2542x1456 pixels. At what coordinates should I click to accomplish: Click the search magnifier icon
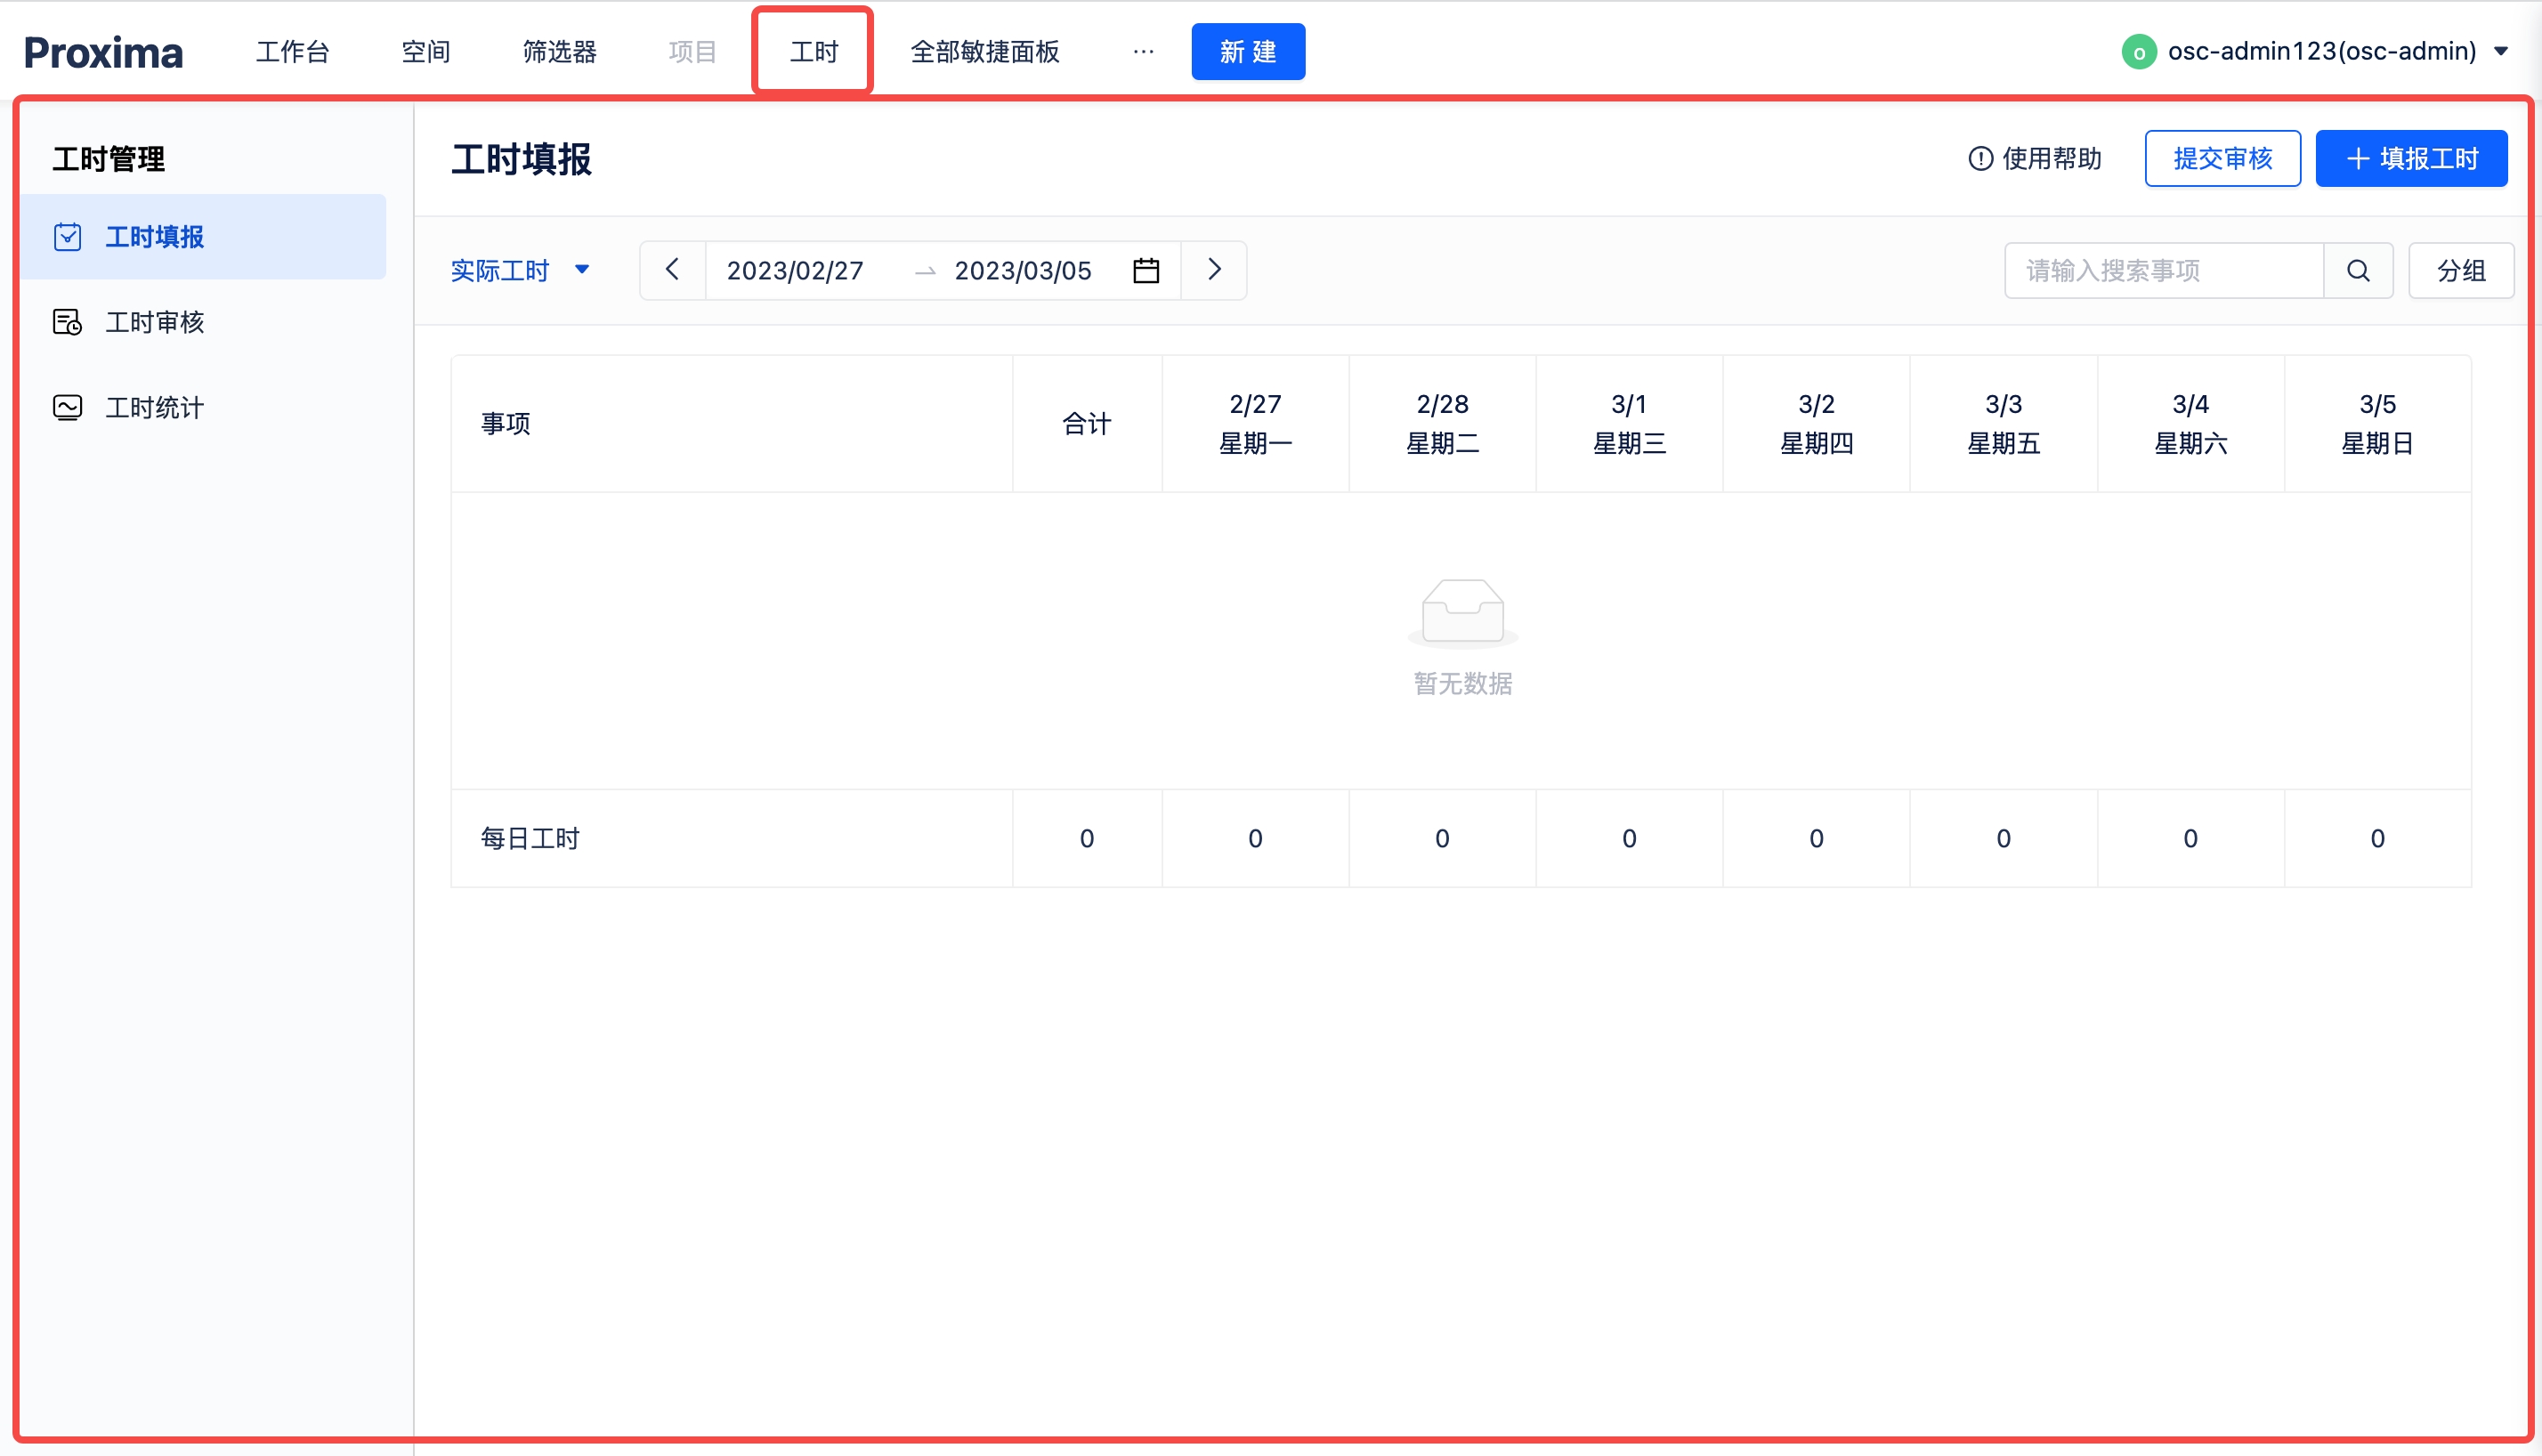pos(2358,270)
